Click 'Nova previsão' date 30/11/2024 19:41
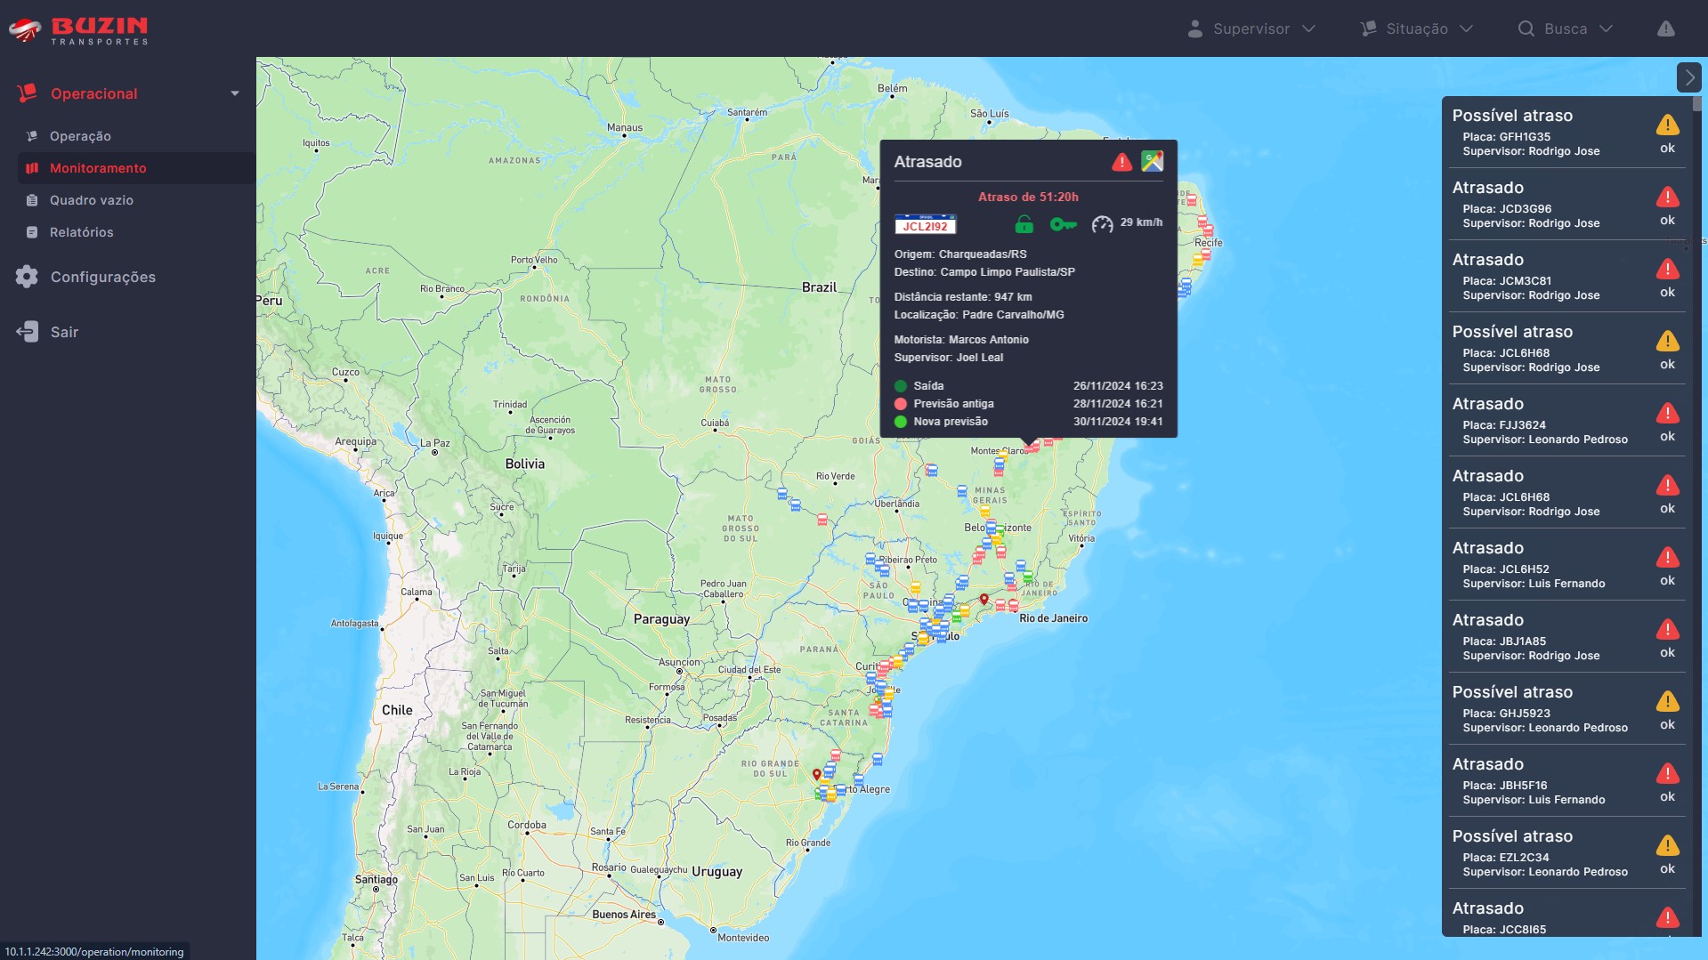The image size is (1708, 960). click(x=1118, y=422)
